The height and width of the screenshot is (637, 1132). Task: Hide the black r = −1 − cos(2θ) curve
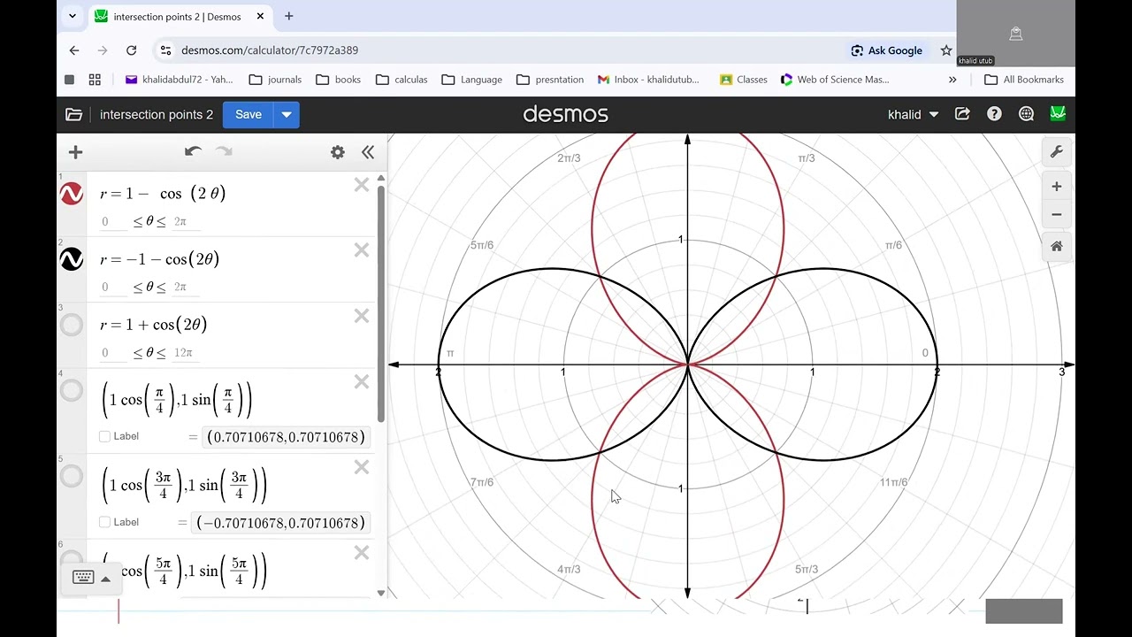[72, 259]
